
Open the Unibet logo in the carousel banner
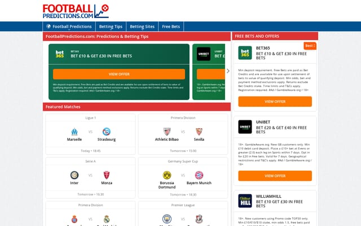pos(204,54)
